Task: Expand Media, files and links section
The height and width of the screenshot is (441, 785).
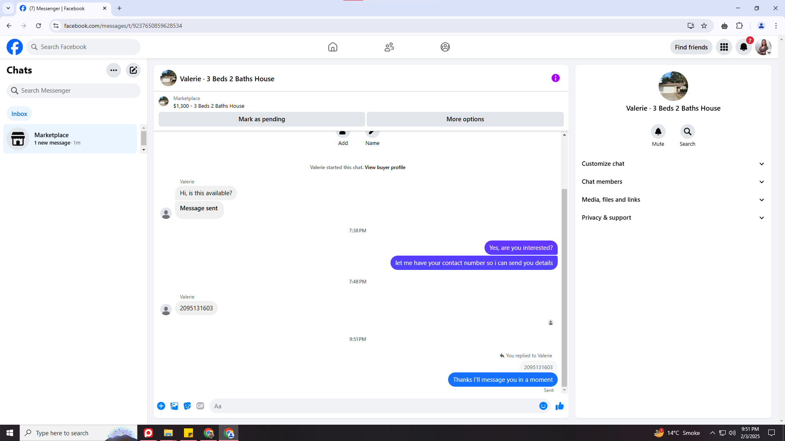Action: [673, 200]
